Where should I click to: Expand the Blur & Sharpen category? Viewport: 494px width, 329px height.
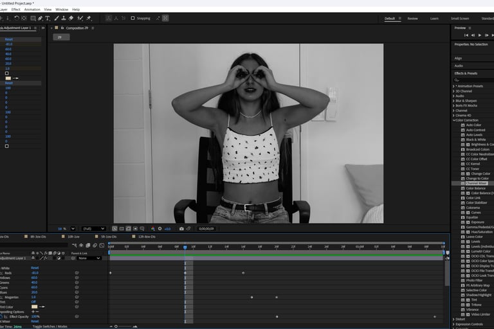(454, 101)
